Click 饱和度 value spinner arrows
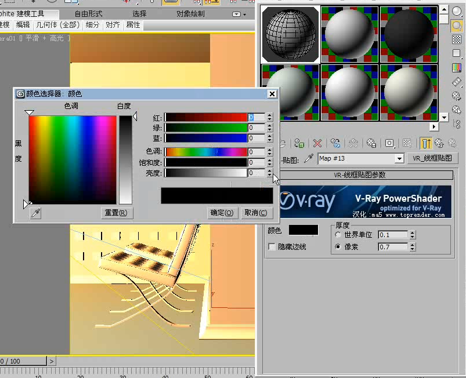The height and width of the screenshot is (378, 466). (269, 162)
